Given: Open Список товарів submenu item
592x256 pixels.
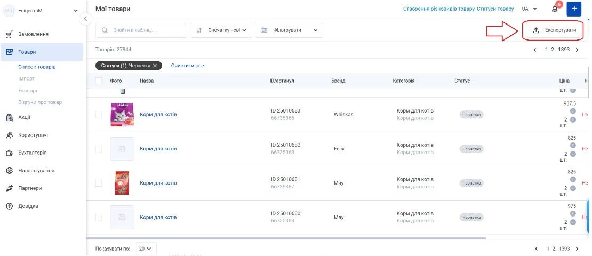Looking at the screenshot, I should (x=37, y=67).
